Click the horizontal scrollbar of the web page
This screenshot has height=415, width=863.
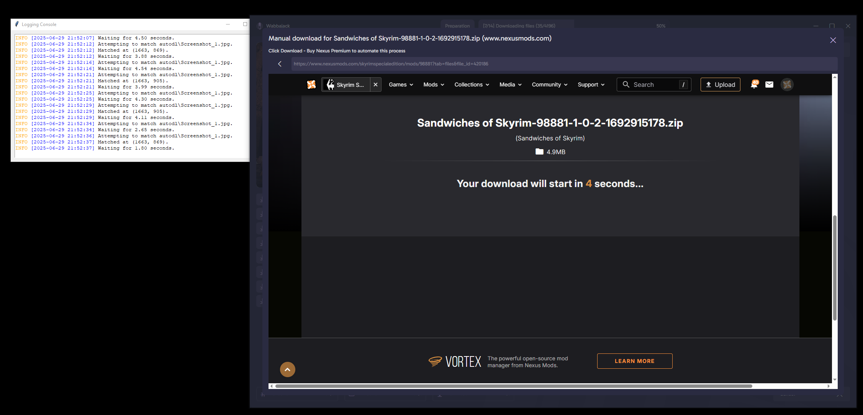pyautogui.click(x=514, y=386)
